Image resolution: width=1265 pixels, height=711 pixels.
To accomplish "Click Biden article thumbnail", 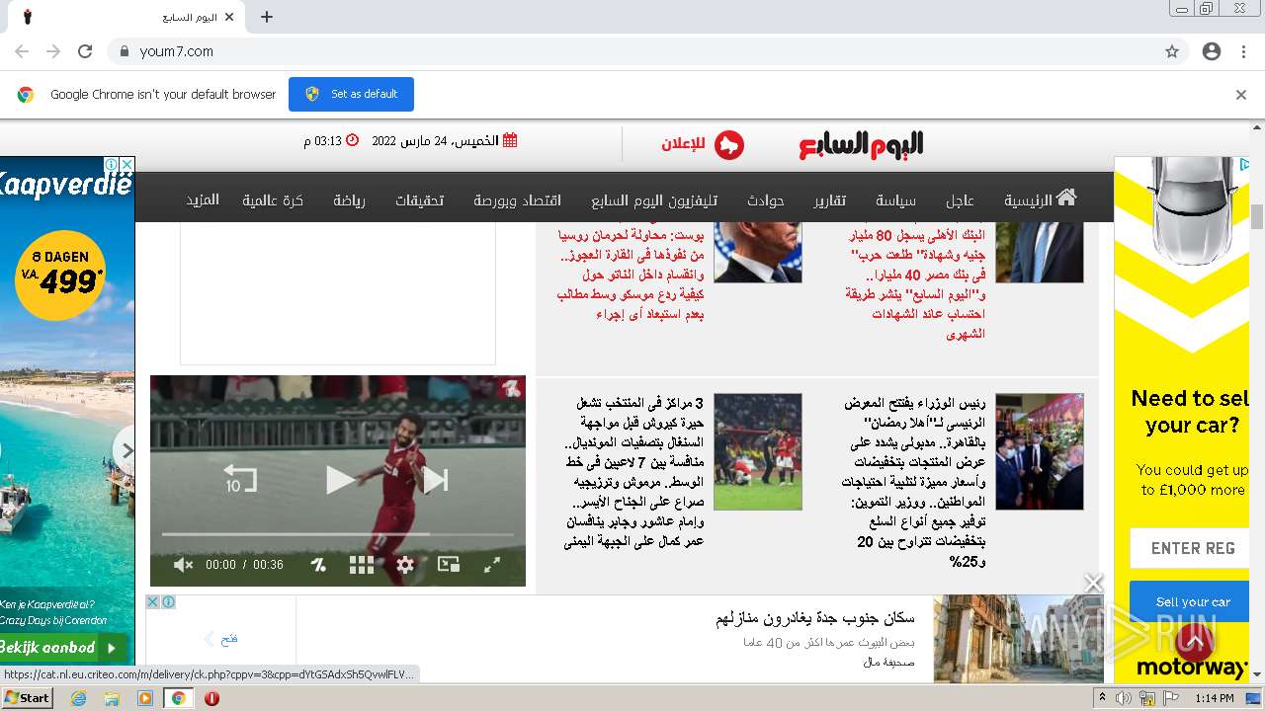I will 758,253.
